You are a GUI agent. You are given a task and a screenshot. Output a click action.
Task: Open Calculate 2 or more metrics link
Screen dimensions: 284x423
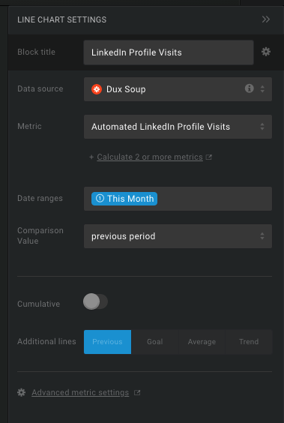pos(150,157)
